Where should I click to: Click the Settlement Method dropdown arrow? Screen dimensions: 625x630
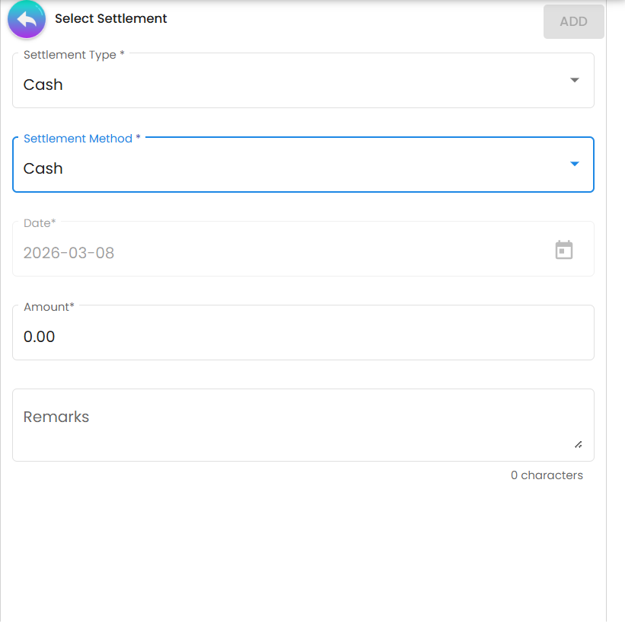574,164
